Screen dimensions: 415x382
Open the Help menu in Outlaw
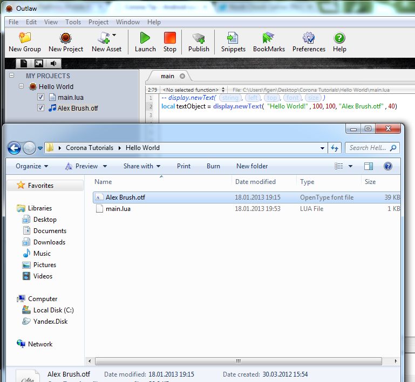(154, 22)
